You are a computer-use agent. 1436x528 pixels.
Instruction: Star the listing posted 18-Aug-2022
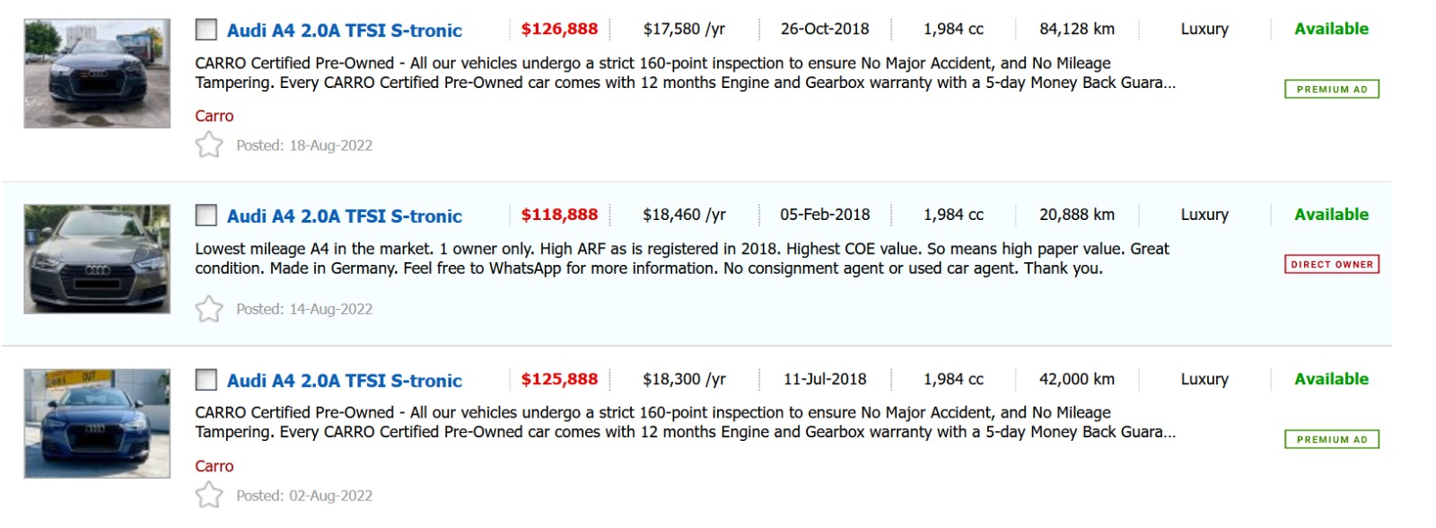pos(209,145)
